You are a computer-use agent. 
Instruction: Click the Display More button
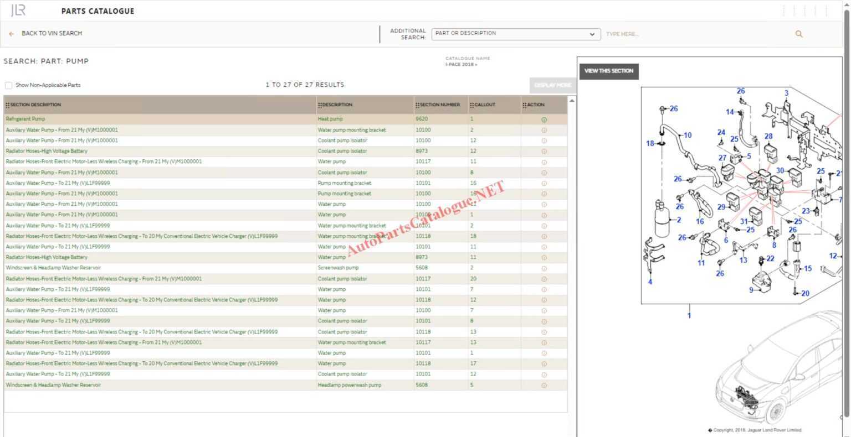pyautogui.click(x=552, y=85)
